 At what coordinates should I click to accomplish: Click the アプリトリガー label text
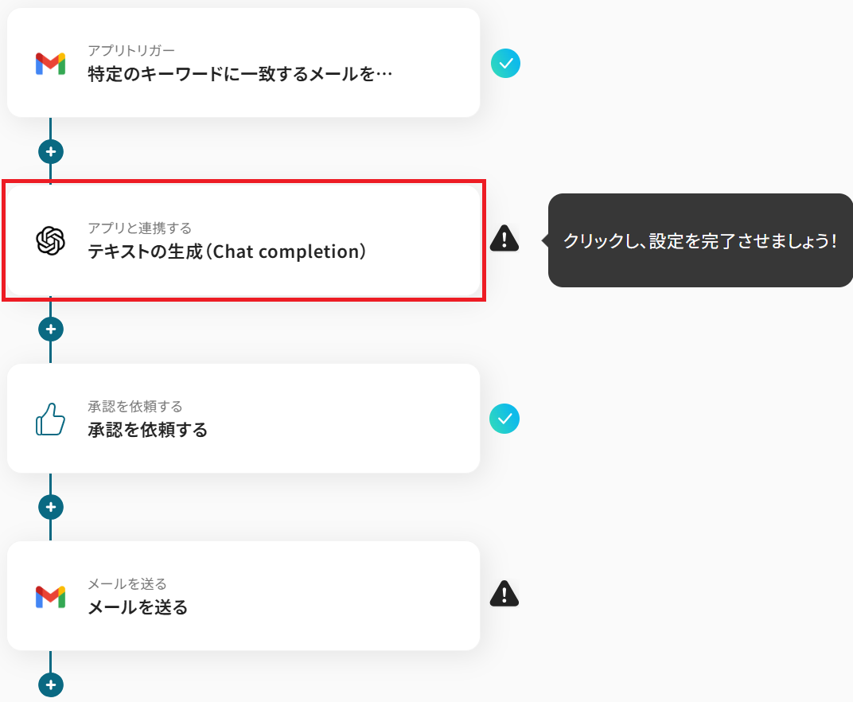tap(131, 51)
